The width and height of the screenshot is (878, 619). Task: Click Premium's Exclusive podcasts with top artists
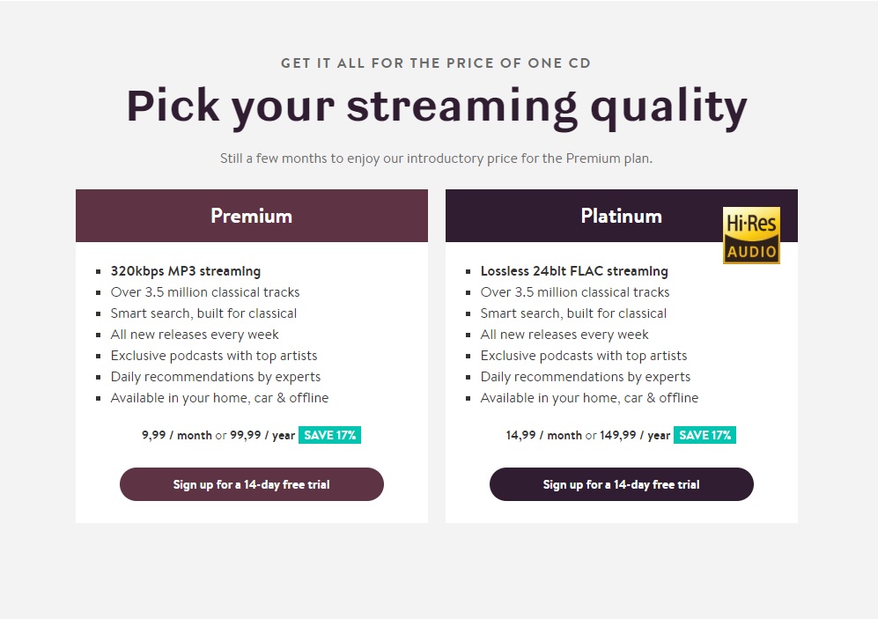point(214,356)
